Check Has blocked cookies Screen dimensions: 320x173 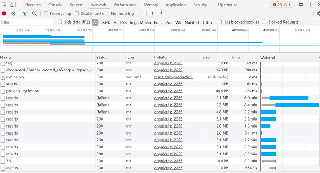[x=219, y=22]
